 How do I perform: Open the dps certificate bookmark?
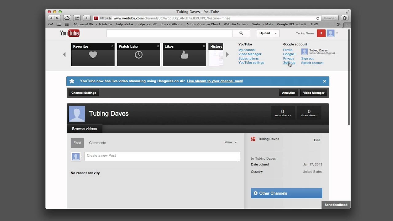point(171,24)
